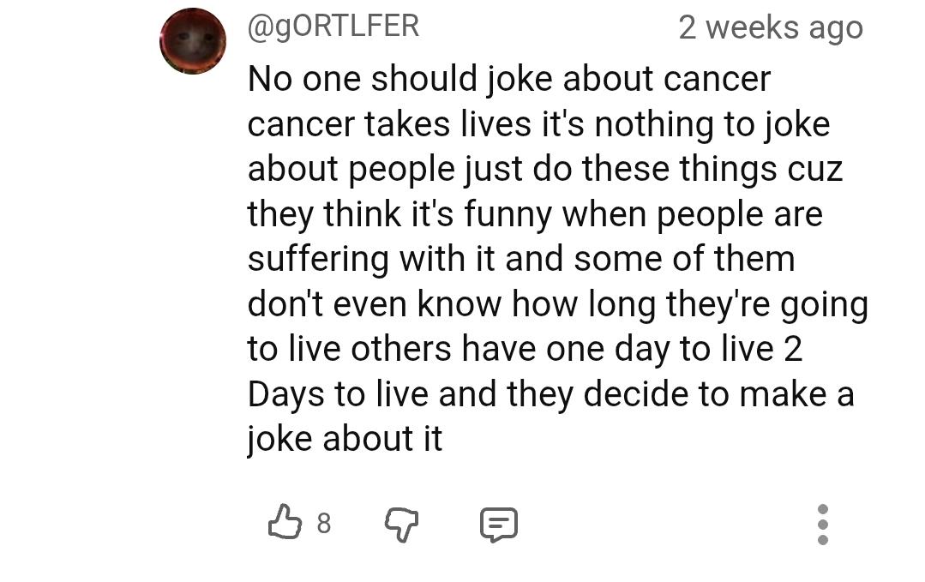Open the commenter's profile picture
The height and width of the screenshot is (582, 925).
193,41
